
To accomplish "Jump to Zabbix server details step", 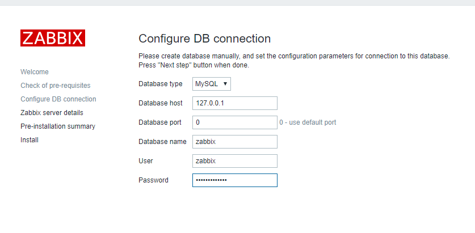I will coord(52,113).
